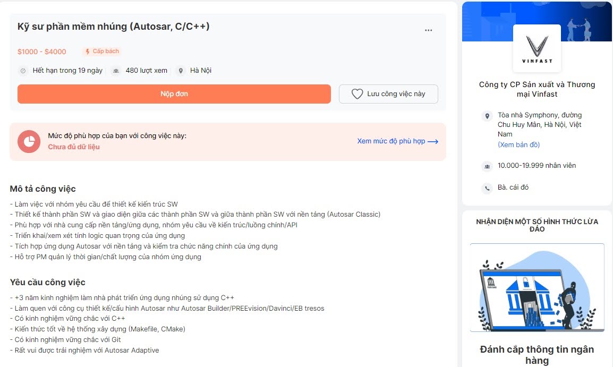Click the viewers count people icon
Viewport: 613px width, 367px height.
pyautogui.click(x=116, y=71)
